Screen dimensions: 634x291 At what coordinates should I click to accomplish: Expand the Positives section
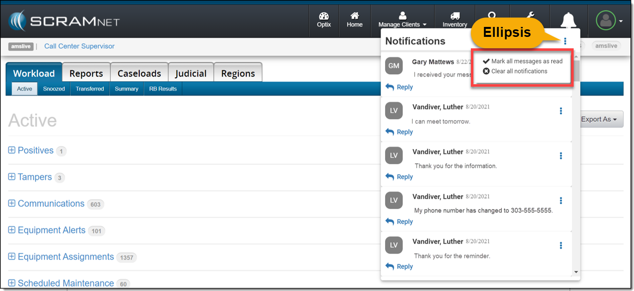tap(12, 150)
